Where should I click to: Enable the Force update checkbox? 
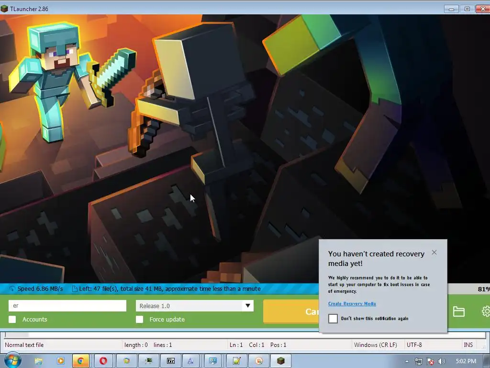click(139, 319)
